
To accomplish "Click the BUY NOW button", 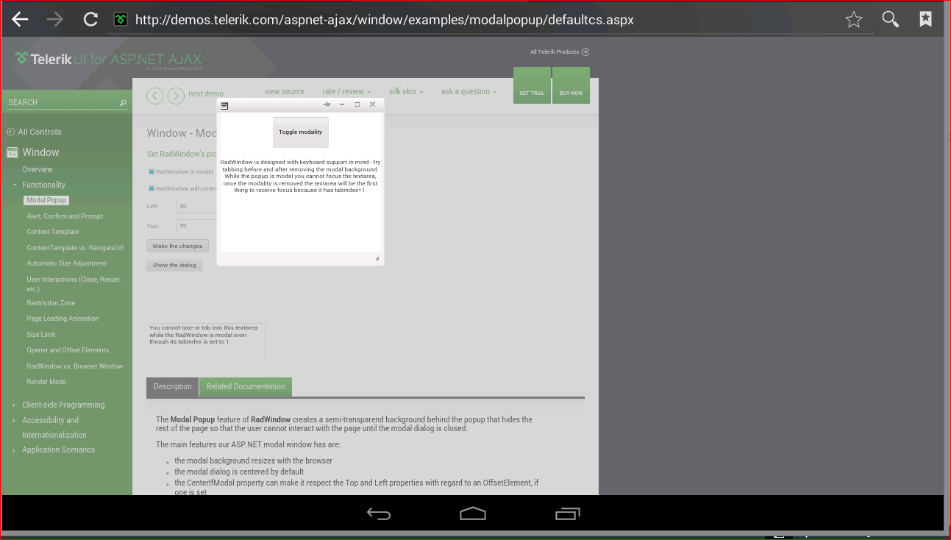I will point(571,85).
